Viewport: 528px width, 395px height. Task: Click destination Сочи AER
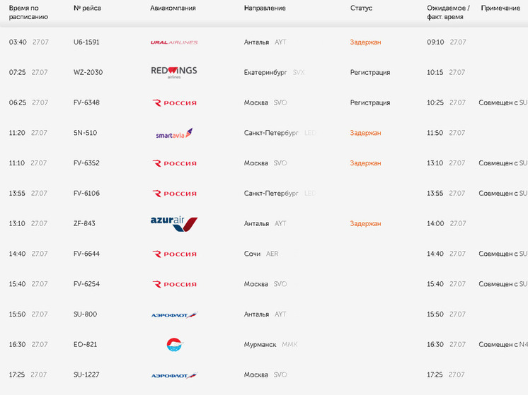pos(261,254)
